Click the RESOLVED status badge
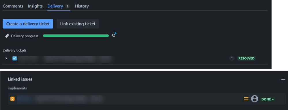The width and height of the screenshot is (288, 110). pyautogui.click(x=246, y=58)
